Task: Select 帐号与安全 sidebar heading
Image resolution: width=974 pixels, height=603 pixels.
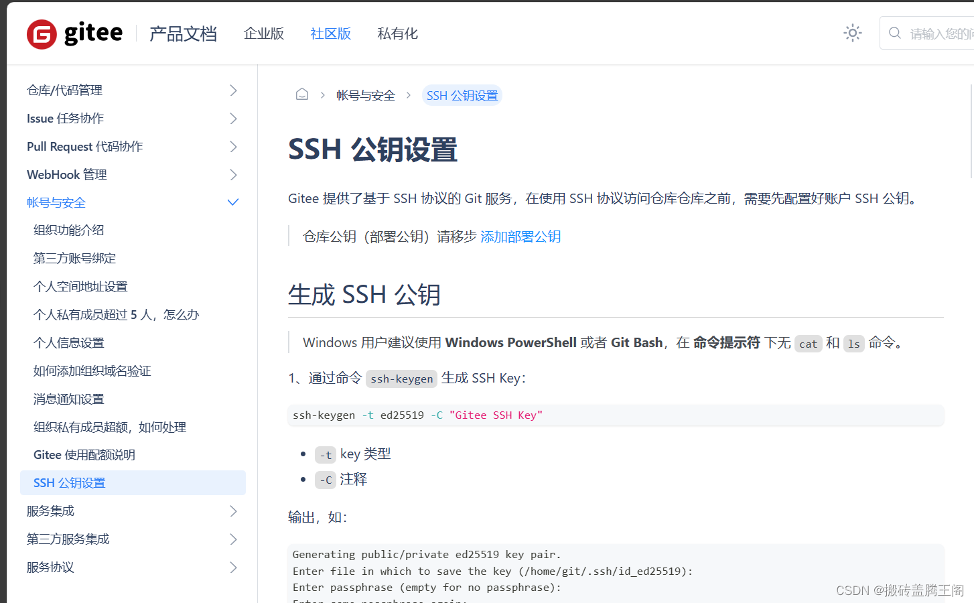Action: (56, 202)
